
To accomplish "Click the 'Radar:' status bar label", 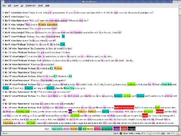I will coord(116,133).
